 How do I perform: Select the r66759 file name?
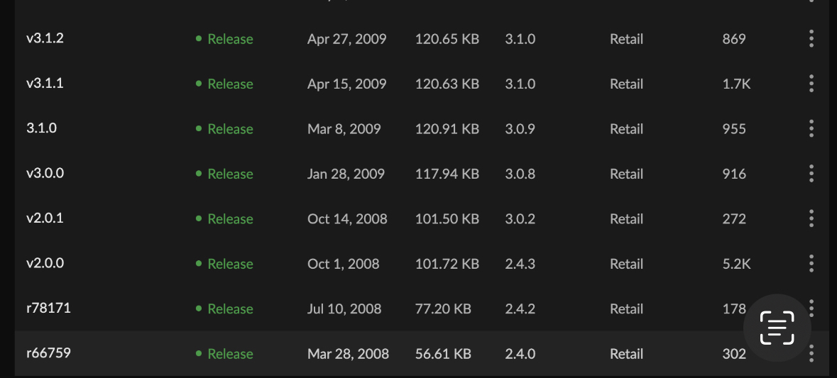click(x=48, y=353)
